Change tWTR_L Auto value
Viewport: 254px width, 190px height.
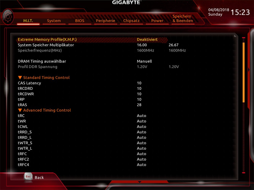coord(141,149)
